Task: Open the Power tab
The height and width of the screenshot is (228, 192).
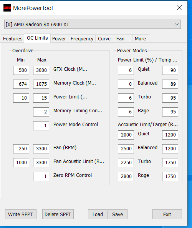Action: click(59, 39)
